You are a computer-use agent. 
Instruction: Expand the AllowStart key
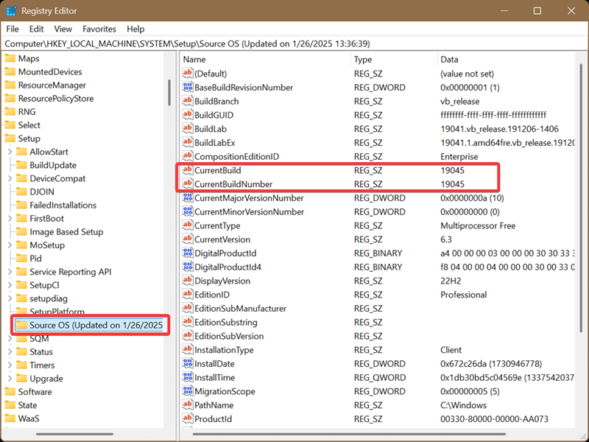pyautogui.click(x=10, y=152)
